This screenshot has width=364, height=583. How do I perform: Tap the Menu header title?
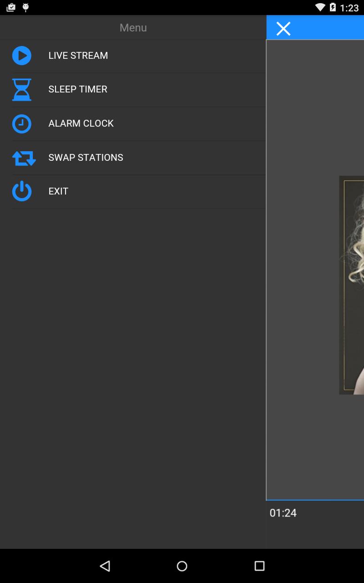(x=133, y=28)
